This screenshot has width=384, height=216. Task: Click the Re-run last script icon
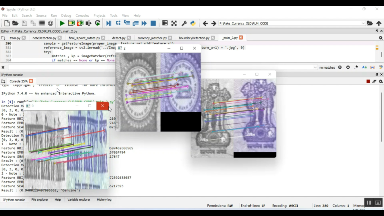pos(98,23)
